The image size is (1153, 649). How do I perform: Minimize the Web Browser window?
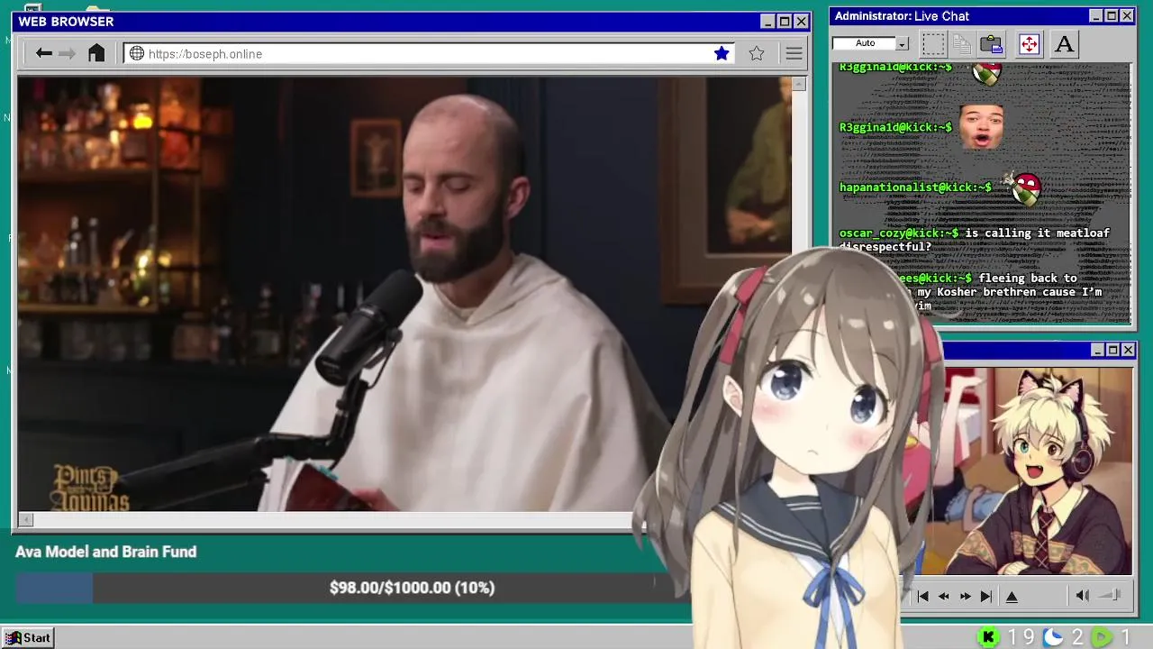767,22
